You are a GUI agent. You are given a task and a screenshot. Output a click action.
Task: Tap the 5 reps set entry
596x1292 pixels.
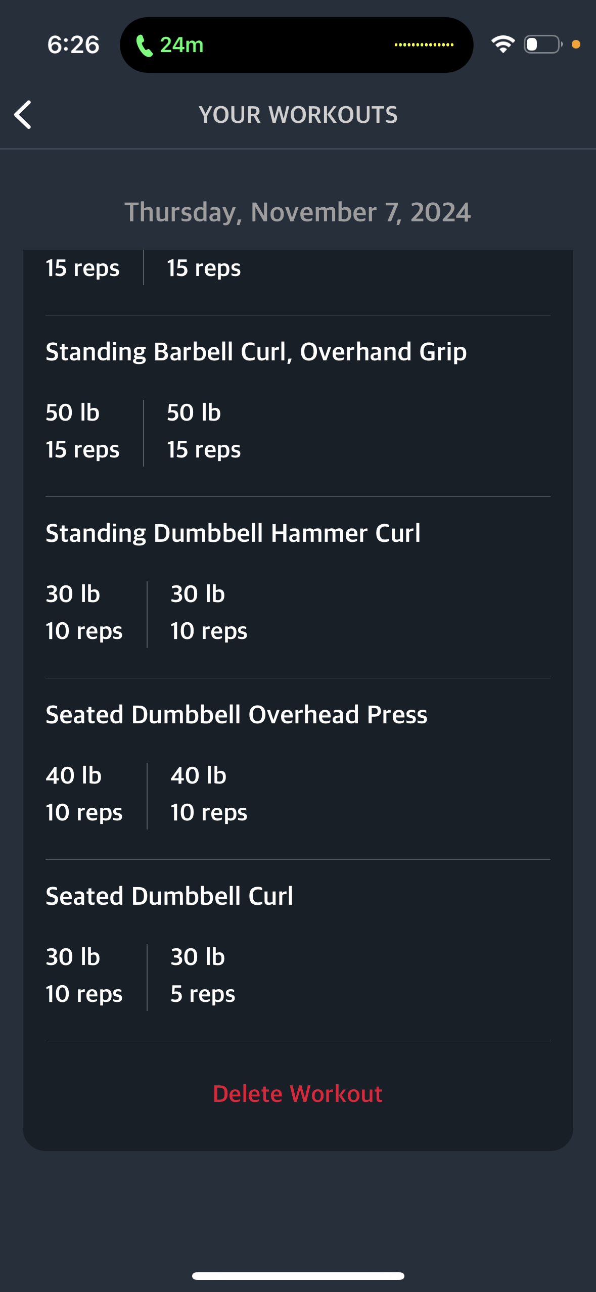pyautogui.click(x=203, y=994)
